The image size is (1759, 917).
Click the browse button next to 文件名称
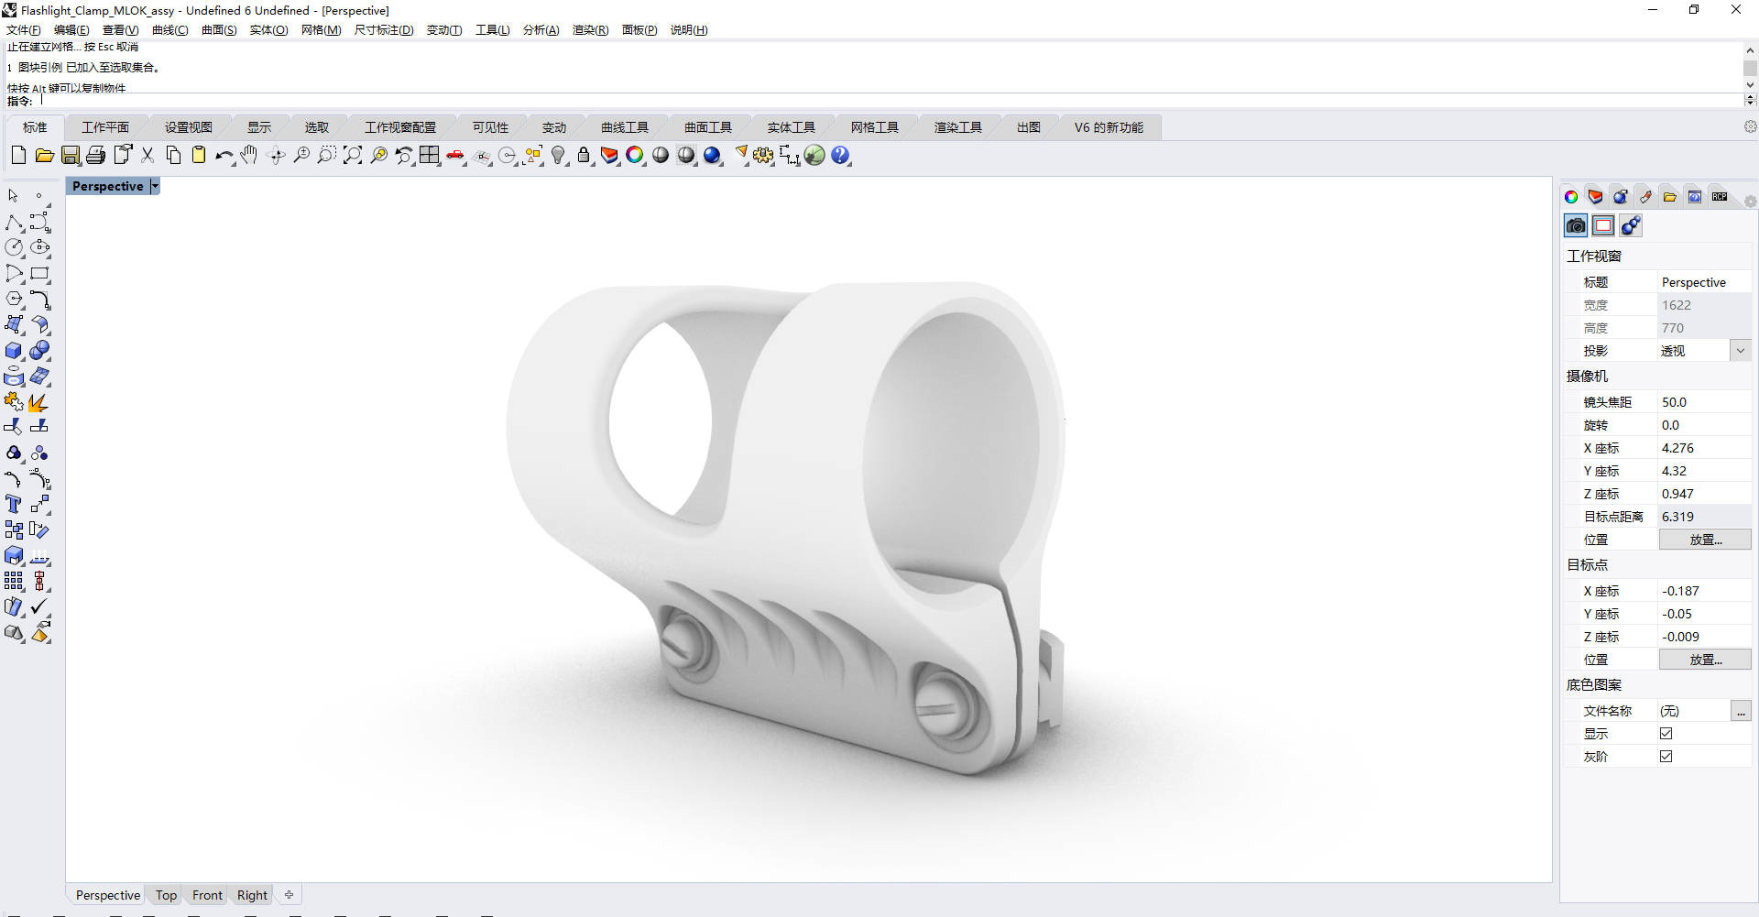pos(1741,711)
